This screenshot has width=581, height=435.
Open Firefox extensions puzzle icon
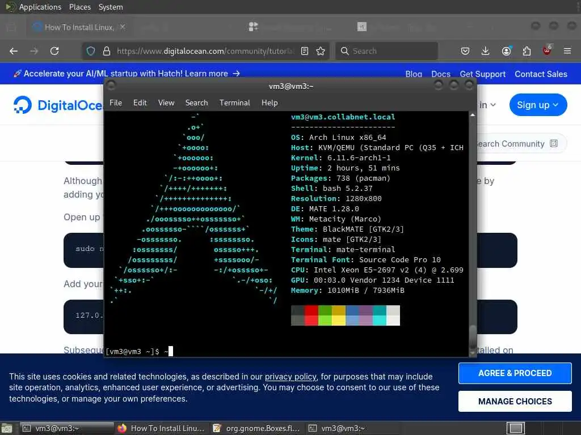(x=527, y=51)
